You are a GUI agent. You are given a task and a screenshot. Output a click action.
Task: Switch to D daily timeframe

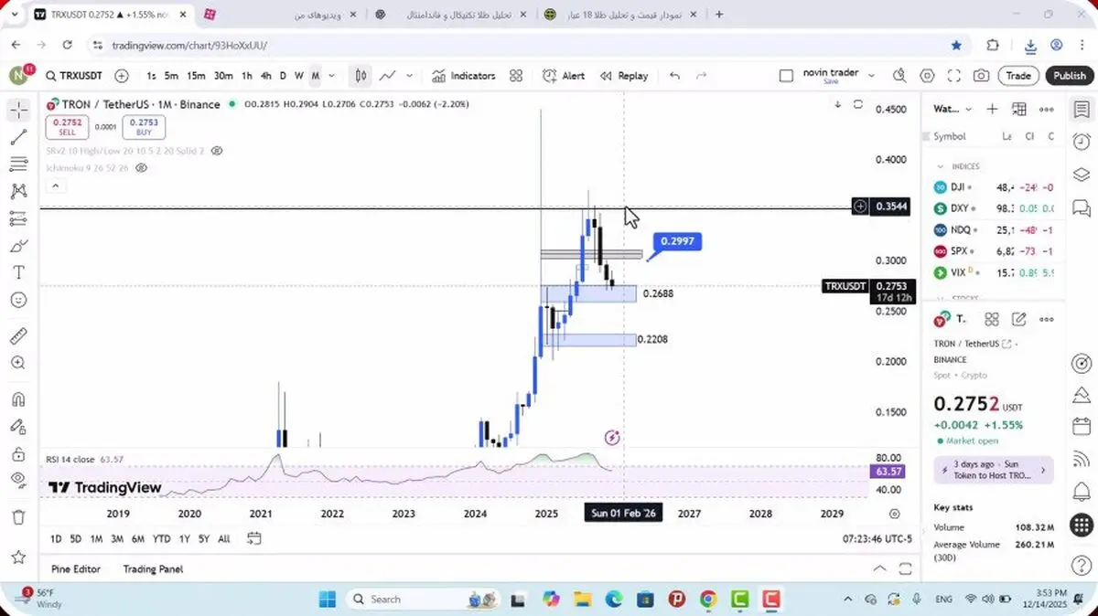pyautogui.click(x=283, y=76)
